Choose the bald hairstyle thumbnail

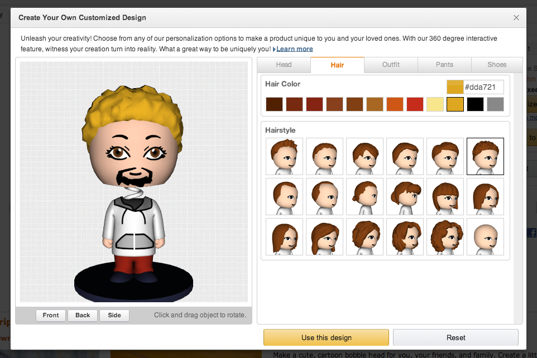[x=485, y=236]
